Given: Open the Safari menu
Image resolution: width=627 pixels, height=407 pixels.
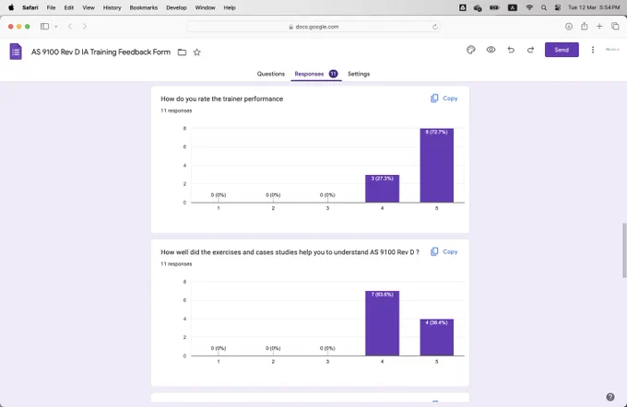Looking at the screenshot, I should coord(30,7).
